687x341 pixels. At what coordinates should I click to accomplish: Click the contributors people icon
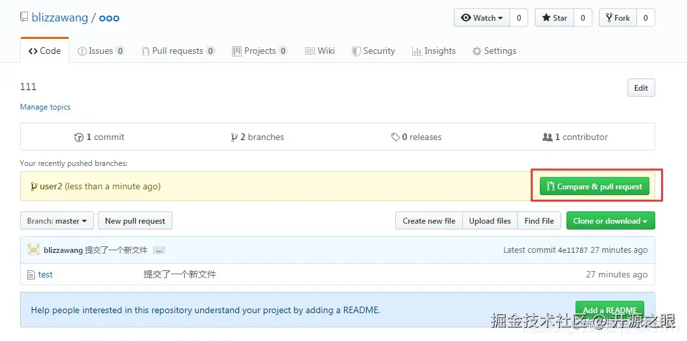coord(548,137)
